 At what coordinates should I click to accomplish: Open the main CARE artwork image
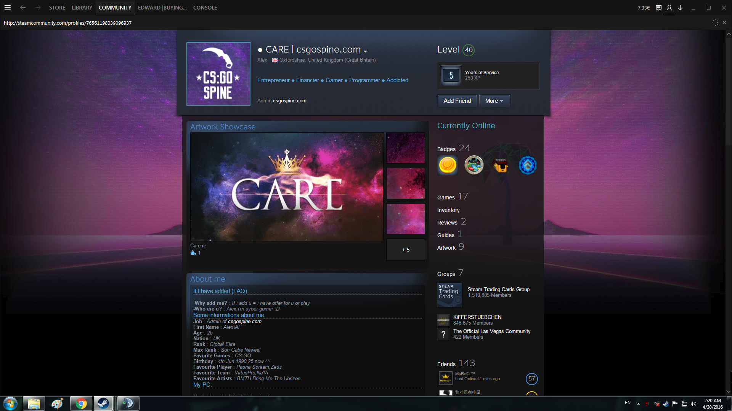point(287,186)
